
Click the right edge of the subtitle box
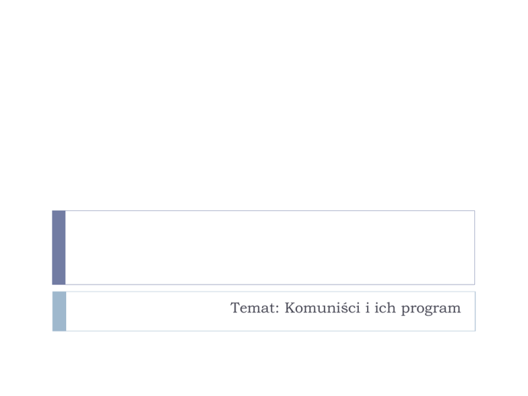474,311
